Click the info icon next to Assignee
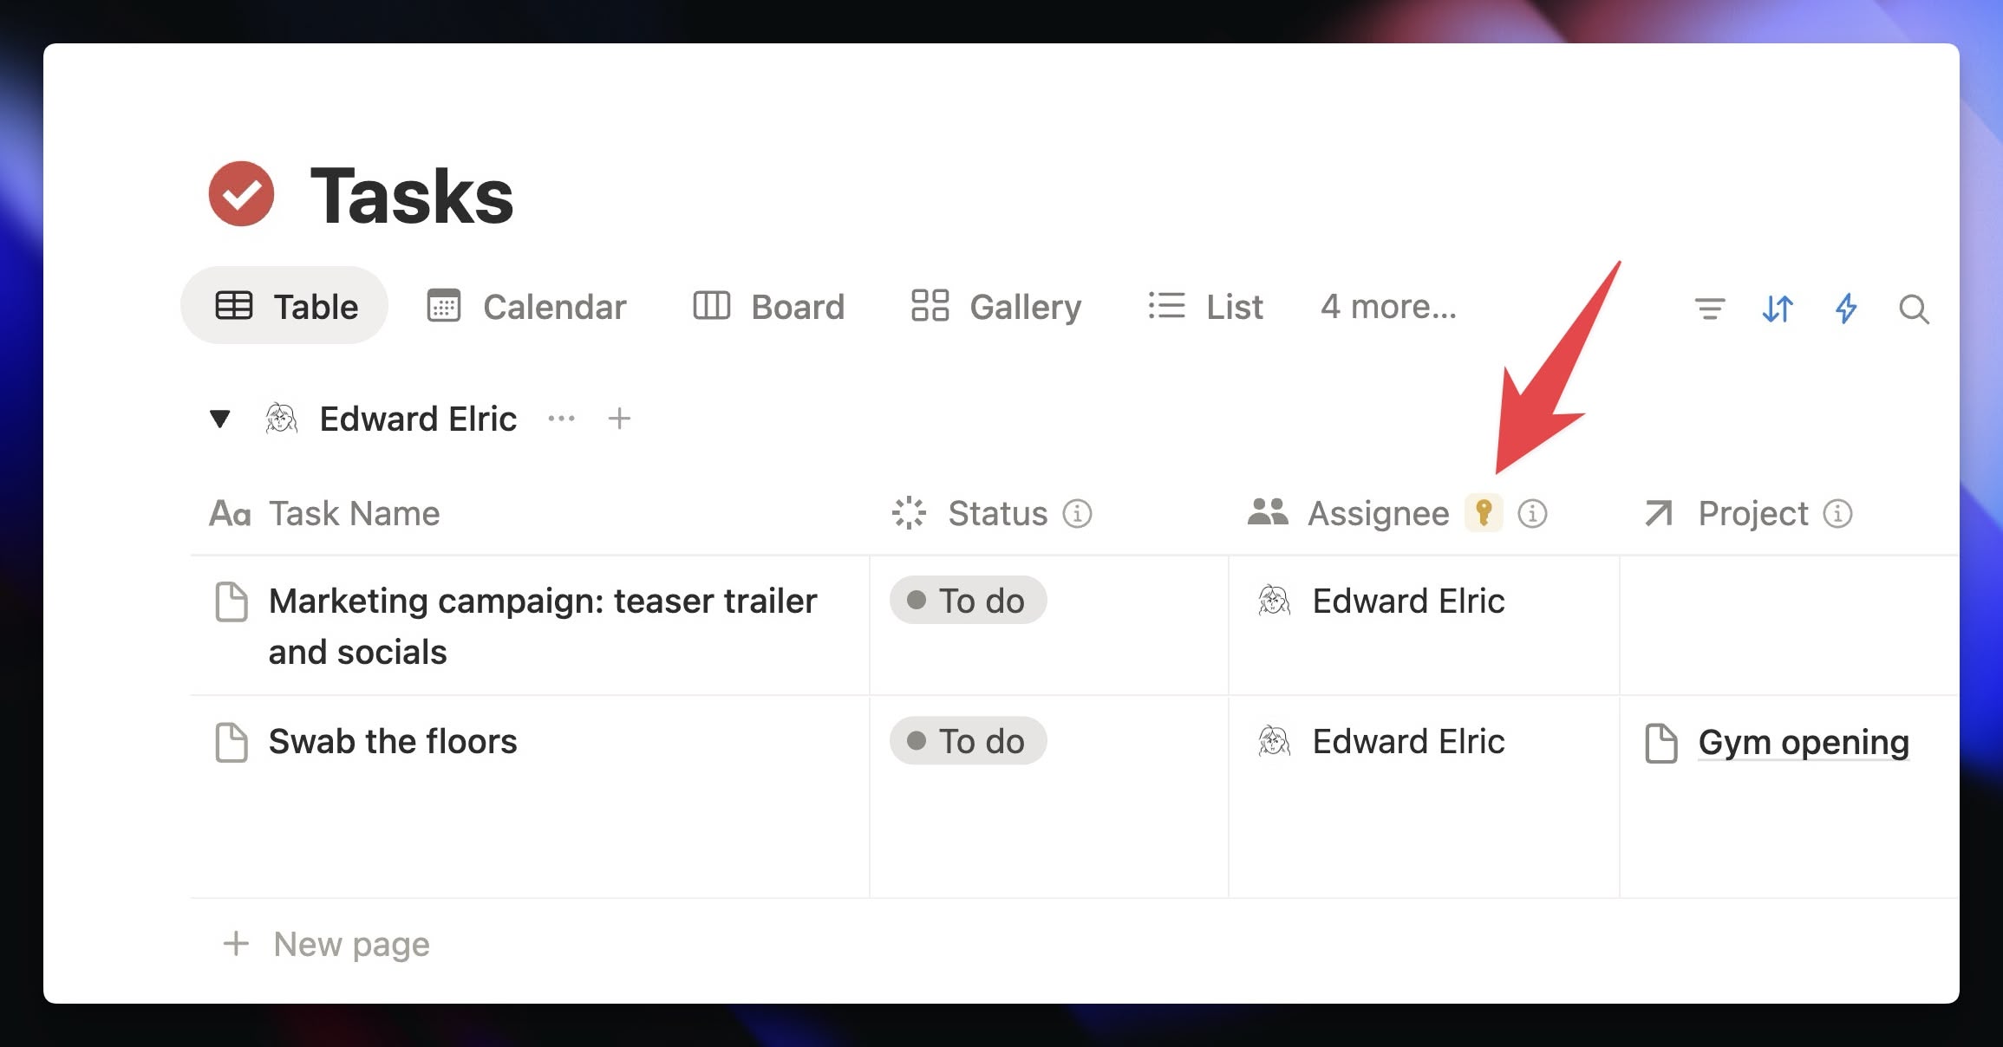2003x1047 pixels. pos(1532,514)
